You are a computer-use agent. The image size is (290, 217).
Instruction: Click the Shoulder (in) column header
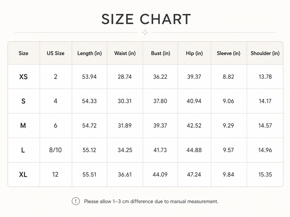pyautogui.click(x=265, y=53)
